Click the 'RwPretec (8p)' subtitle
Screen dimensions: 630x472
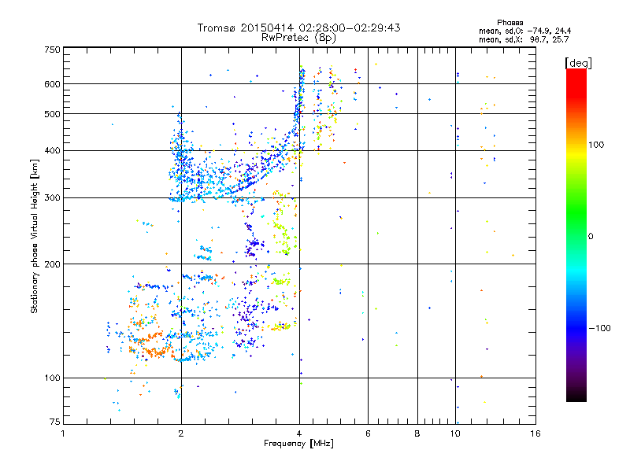tap(298, 38)
